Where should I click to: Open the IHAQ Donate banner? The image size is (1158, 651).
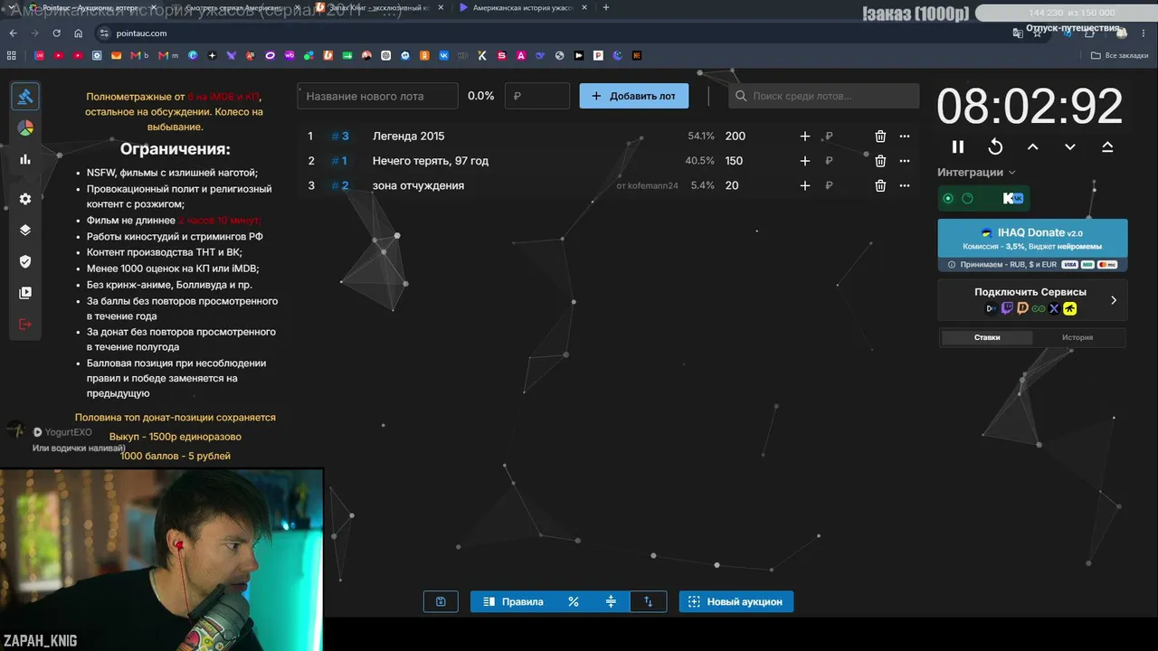tap(1032, 245)
